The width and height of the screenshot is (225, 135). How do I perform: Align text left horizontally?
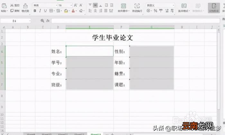(90, 11)
